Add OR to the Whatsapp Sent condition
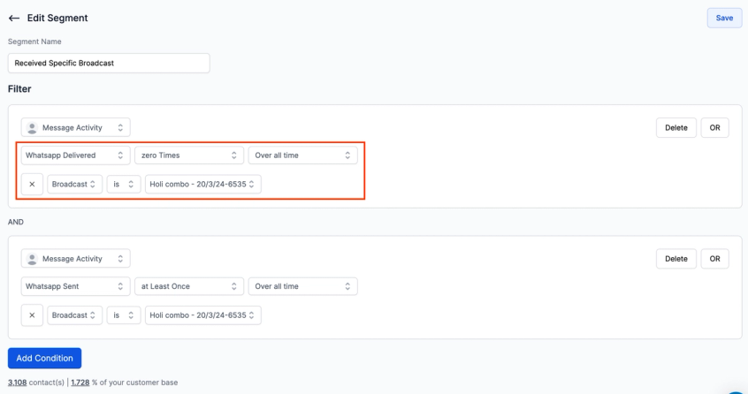 714,259
